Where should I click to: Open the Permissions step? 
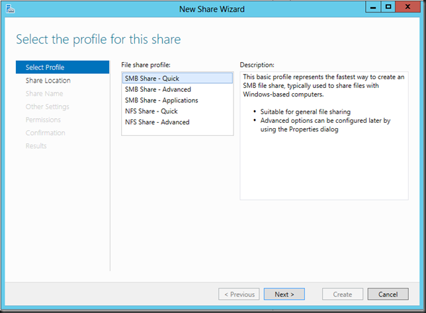(x=43, y=120)
